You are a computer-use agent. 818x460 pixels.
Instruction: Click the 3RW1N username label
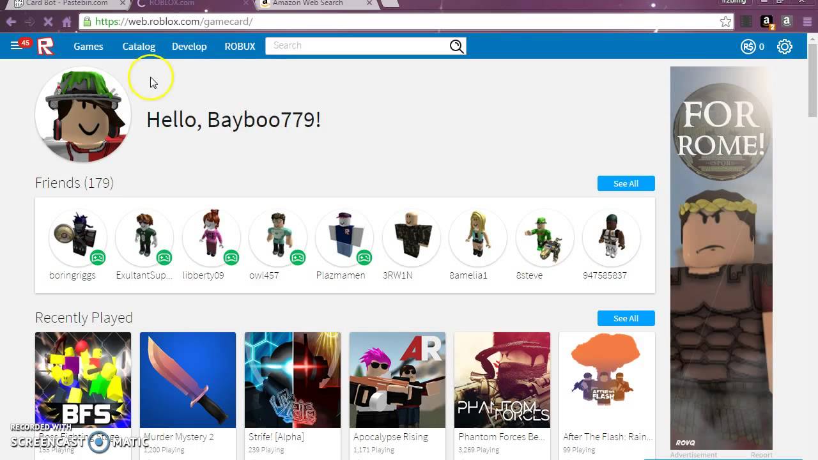[397, 275]
